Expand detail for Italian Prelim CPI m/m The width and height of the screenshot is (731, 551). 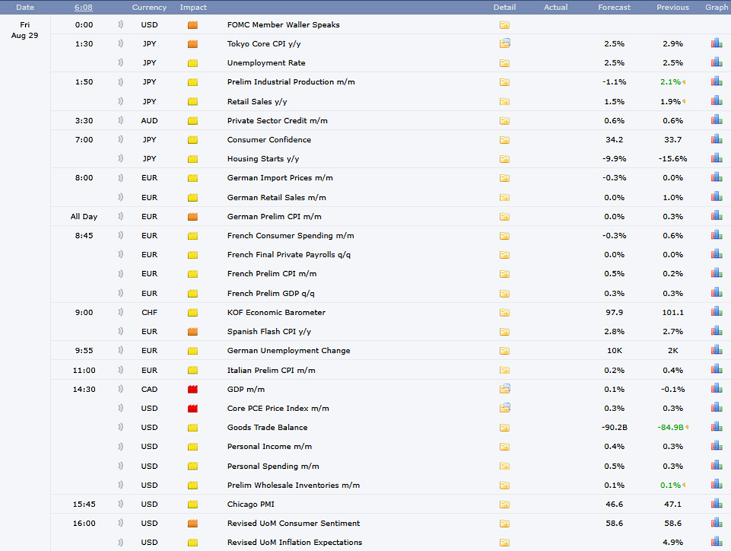coord(504,370)
